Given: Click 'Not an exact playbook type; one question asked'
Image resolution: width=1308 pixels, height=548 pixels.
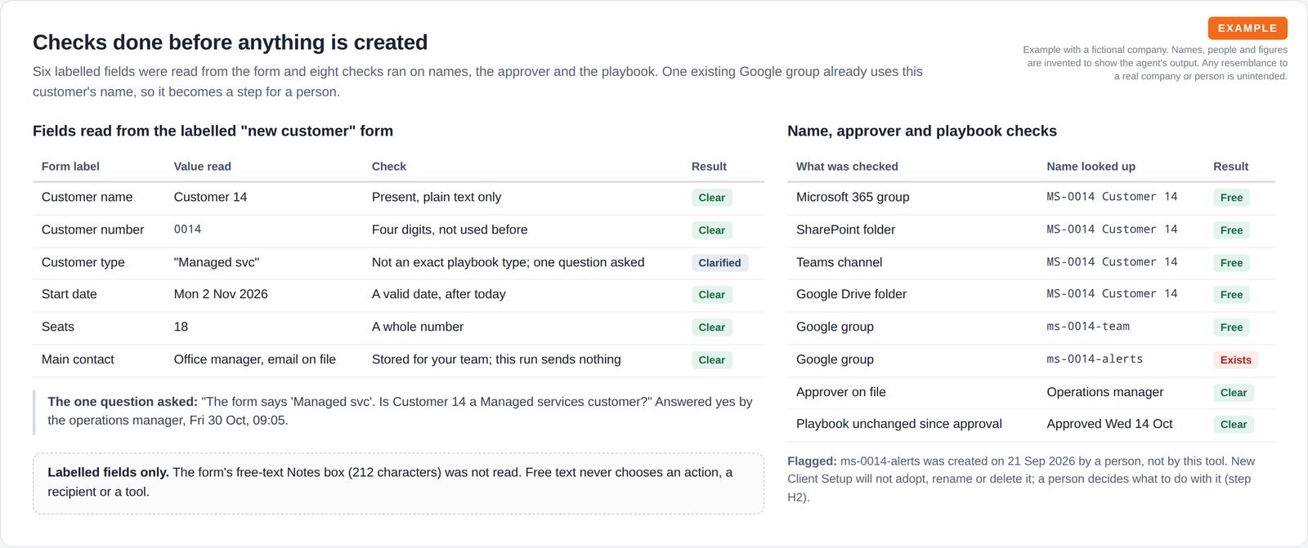Looking at the screenshot, I should click(x=508, y=262).
